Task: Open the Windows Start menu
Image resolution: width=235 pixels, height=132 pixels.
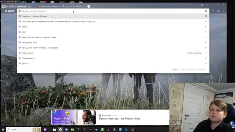Action: 3,129
